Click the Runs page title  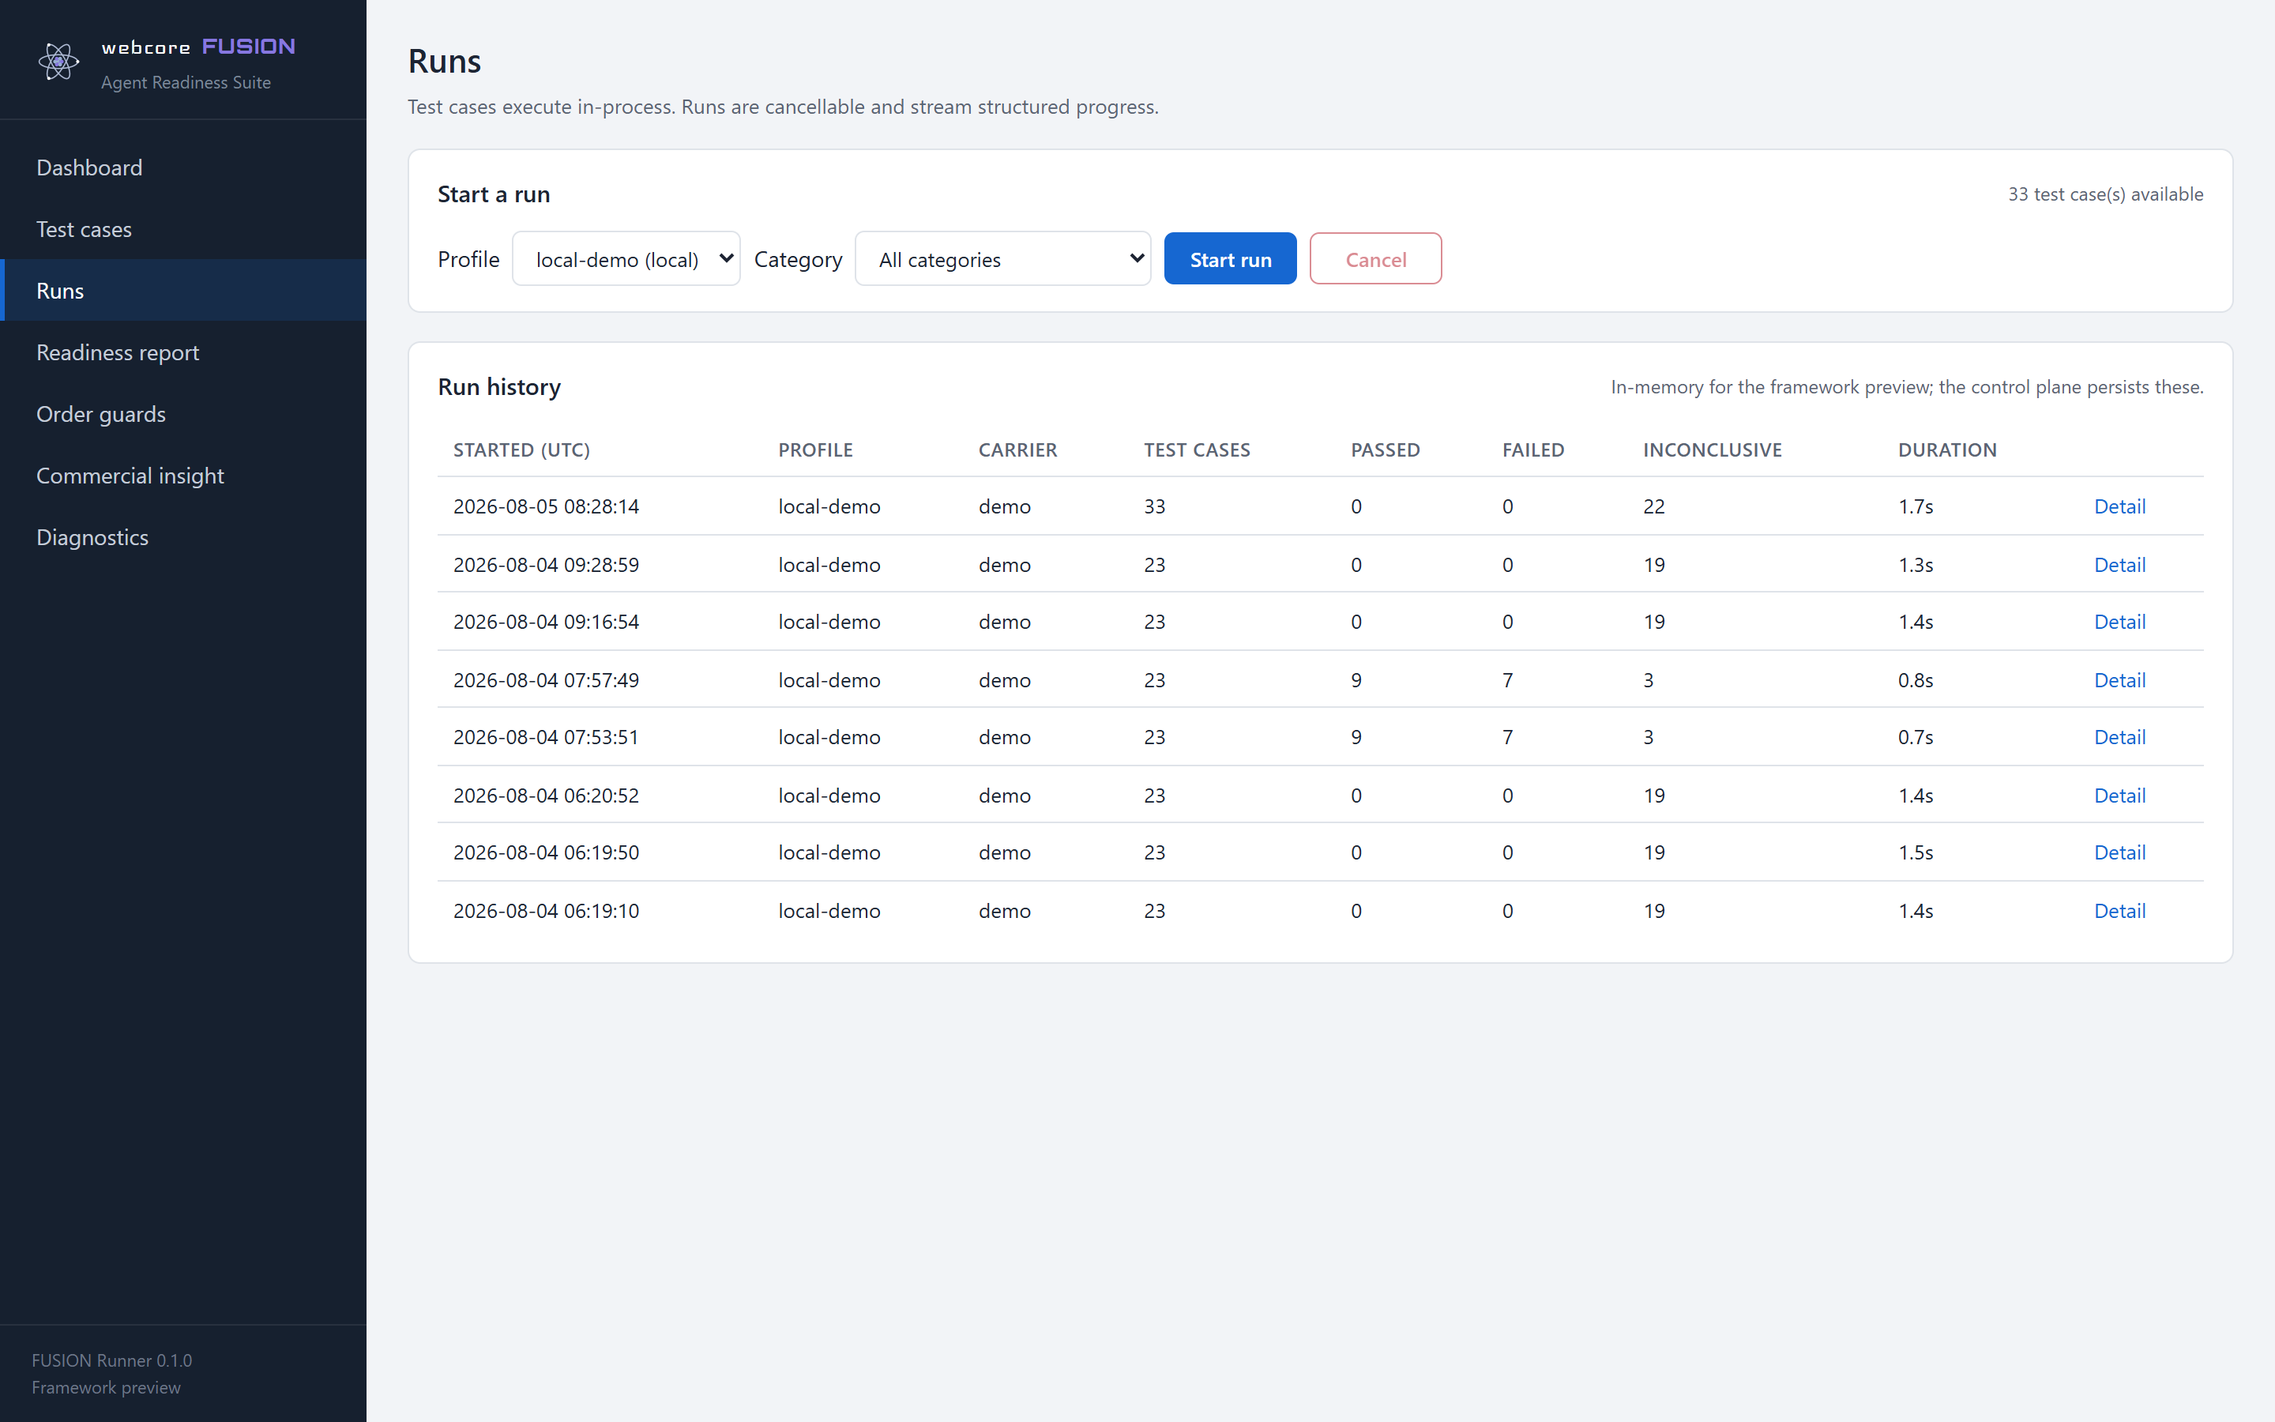[x=445, y=61]
